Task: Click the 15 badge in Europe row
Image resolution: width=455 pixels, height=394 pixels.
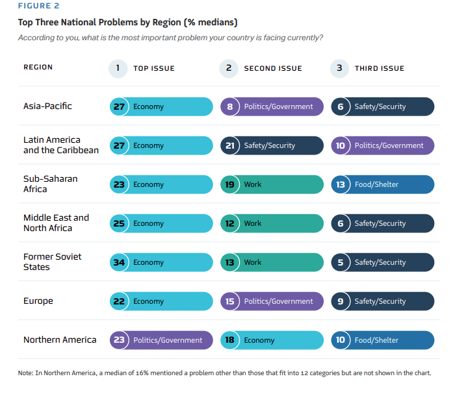Action: pyautogui.click(x=230, y=301)
